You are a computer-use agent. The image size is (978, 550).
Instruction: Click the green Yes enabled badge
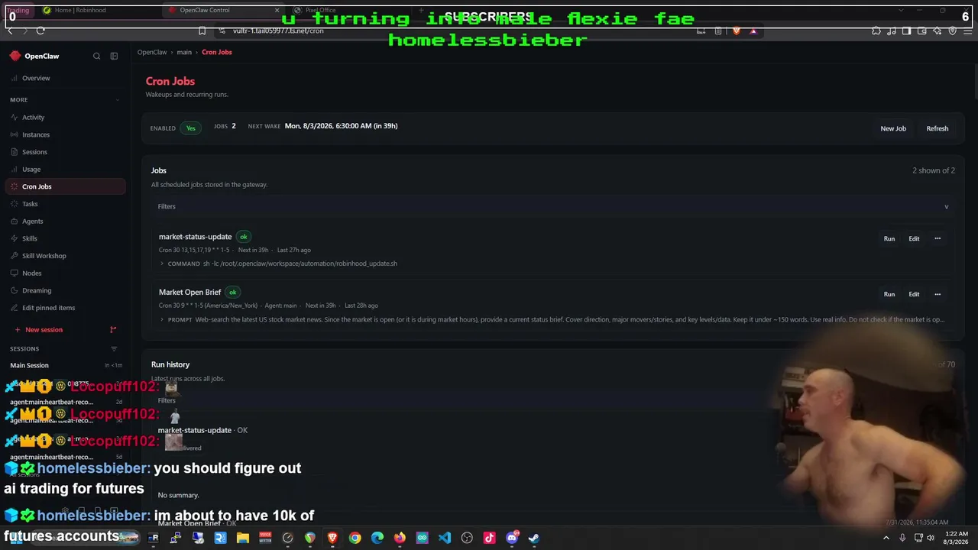coord(191,128)
